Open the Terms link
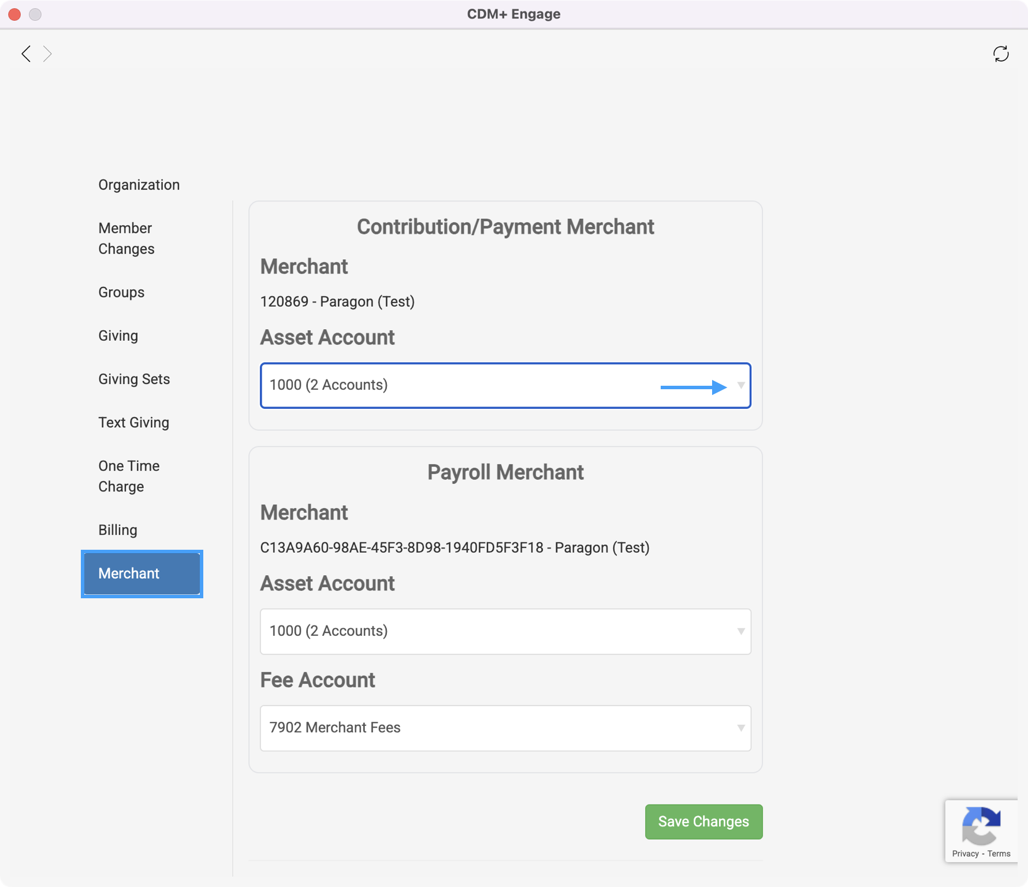The image size is (1028, 887). click(999, 854)
